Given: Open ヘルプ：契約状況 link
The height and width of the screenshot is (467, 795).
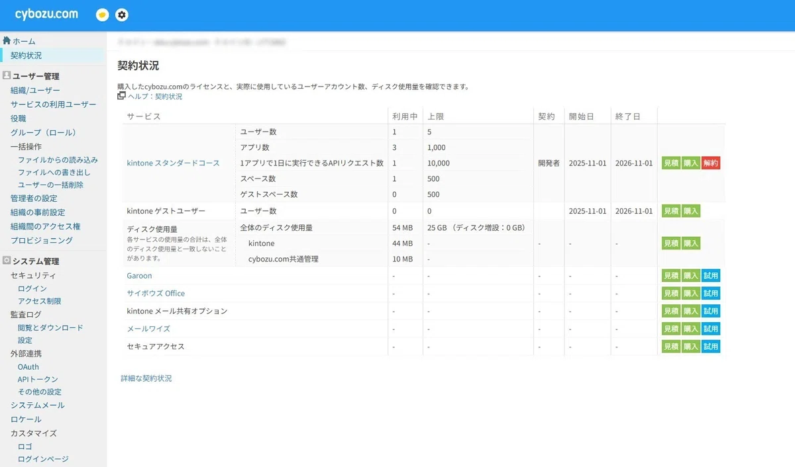Looking at the screenshot, I should (x=155, y=97).
